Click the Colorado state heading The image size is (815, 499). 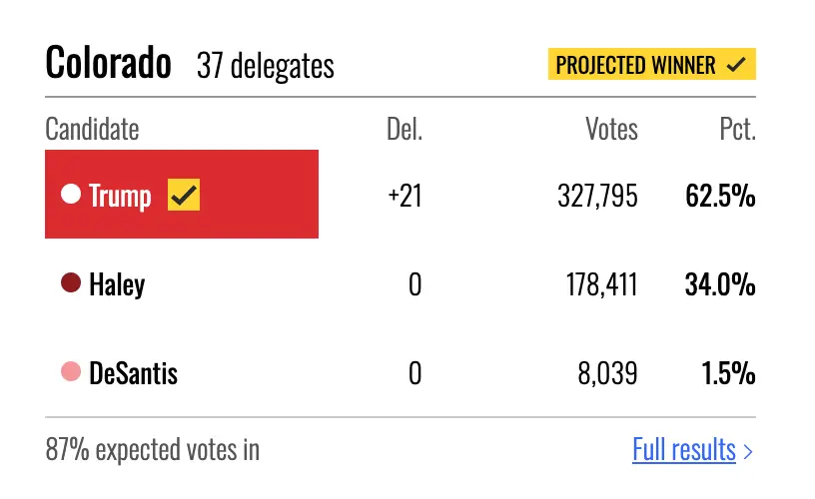tap(108, 62)
